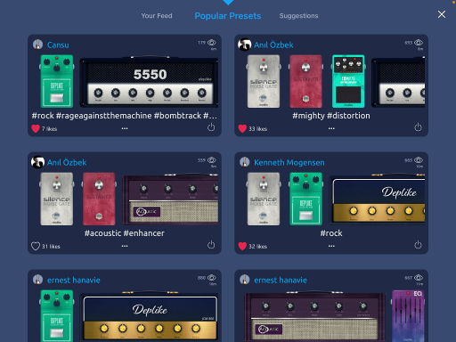Load Cansu's preset with the power icon

[211, 127]
